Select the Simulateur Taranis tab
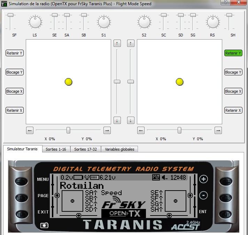The image size is (248, 235). [x=23, y=149]
